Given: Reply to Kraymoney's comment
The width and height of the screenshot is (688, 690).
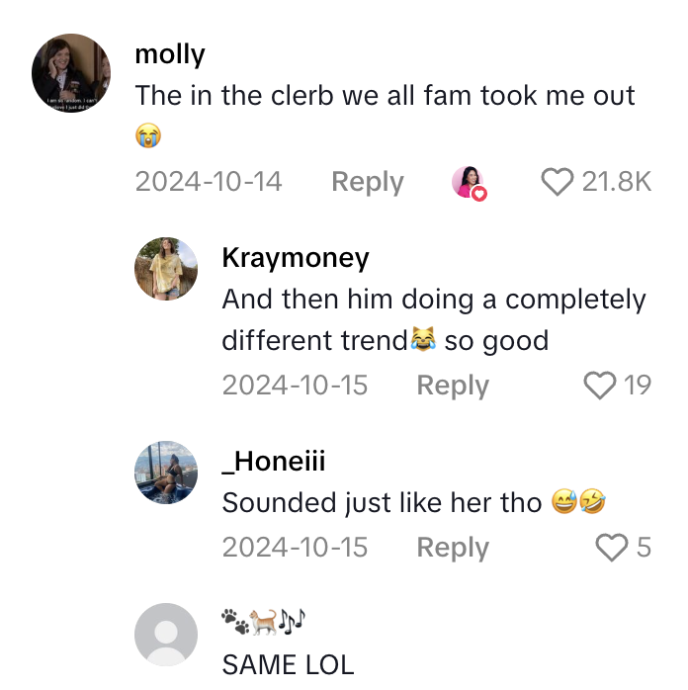Looking at the screenshot, I should (453, 386).
